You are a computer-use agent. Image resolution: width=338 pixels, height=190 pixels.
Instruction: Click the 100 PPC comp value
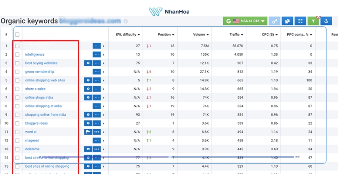click(309, 80)
